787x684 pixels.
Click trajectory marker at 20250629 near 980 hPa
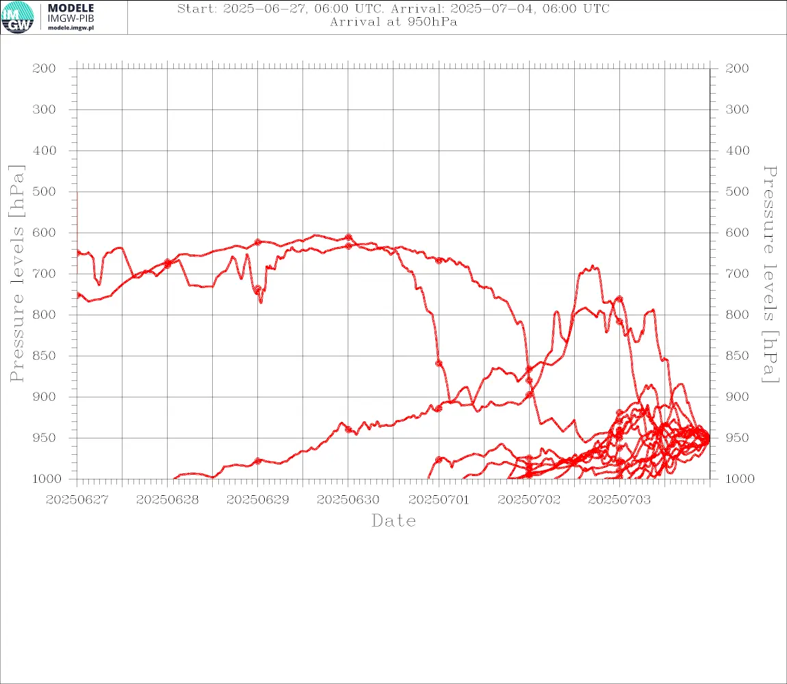tap(257, 461)
